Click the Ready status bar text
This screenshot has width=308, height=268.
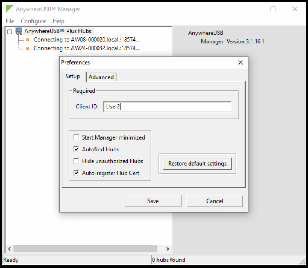11,260
